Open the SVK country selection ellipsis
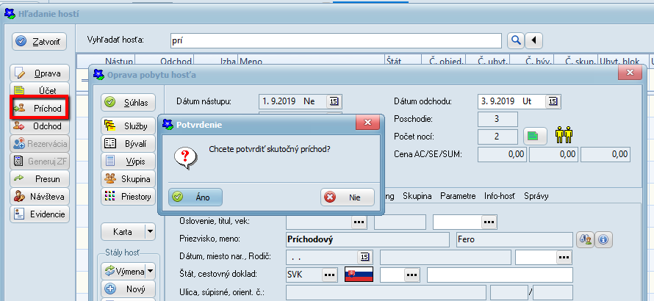The width and height of the screenshot is (654, 301). coord(330,275)
